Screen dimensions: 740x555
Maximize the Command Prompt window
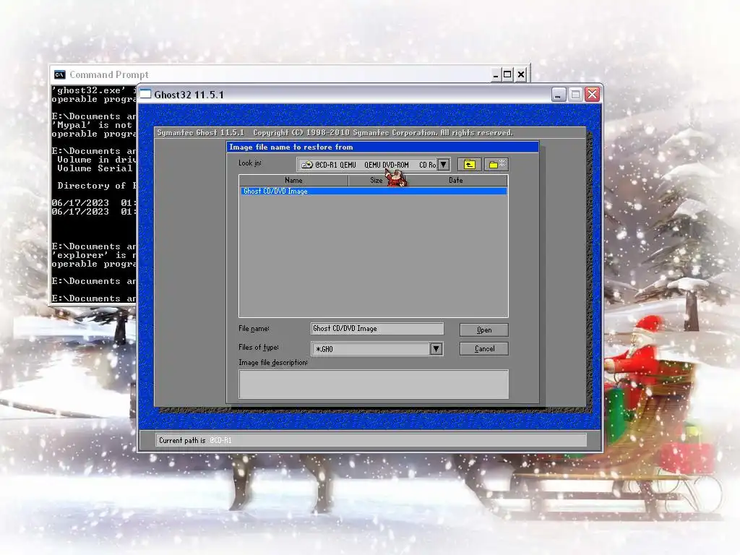[507, 74]
